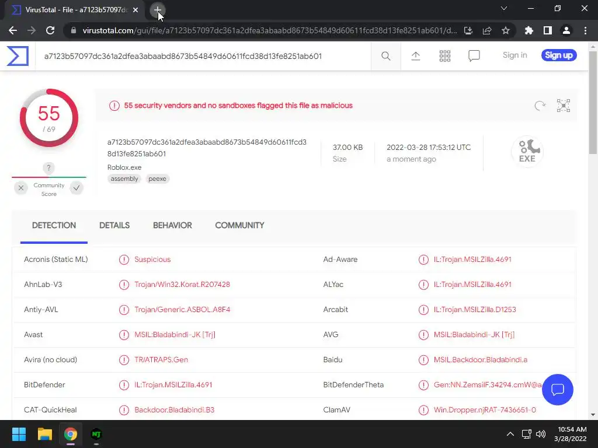This screenshot has width=598, height=448.
Task: Click the EXE file type icon
Action: click(527, 152)
